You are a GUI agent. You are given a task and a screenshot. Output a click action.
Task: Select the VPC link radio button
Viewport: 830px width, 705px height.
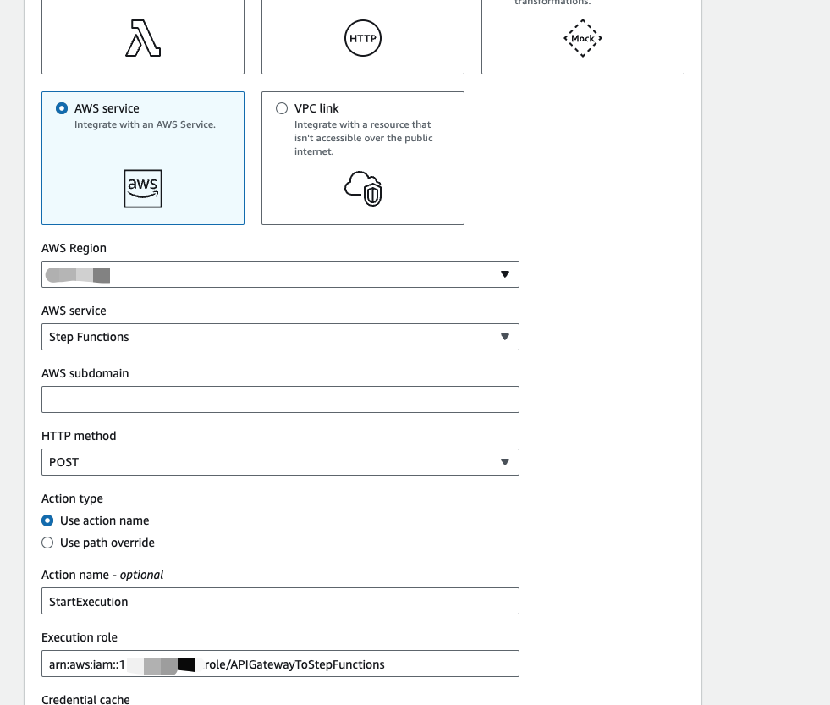coord(282,108)
